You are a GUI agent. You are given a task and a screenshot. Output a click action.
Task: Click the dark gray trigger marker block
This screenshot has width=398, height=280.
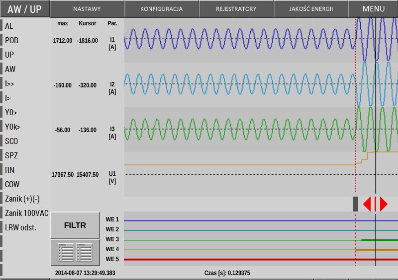[356, 204]
